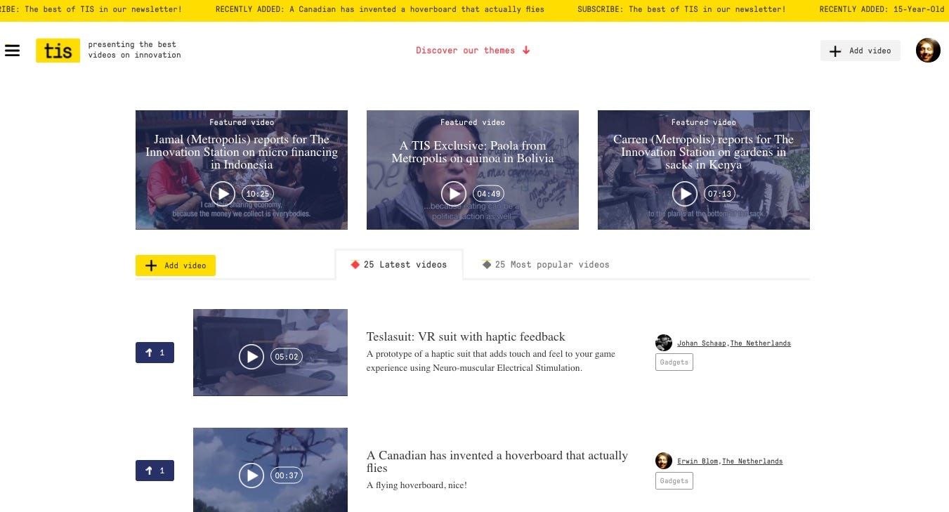Open Erwin Blom's profile link
The width and height of the screenshot is (949, 512).
click(x=698, y=461)
